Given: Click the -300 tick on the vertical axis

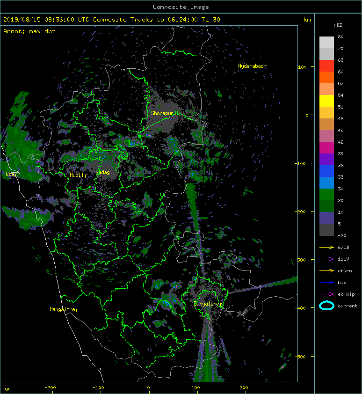Looking at the screenshot, I should click(x=300, y=260).
